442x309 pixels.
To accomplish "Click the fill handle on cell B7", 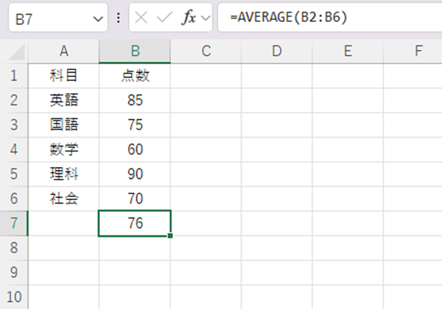I will (171, 235).
